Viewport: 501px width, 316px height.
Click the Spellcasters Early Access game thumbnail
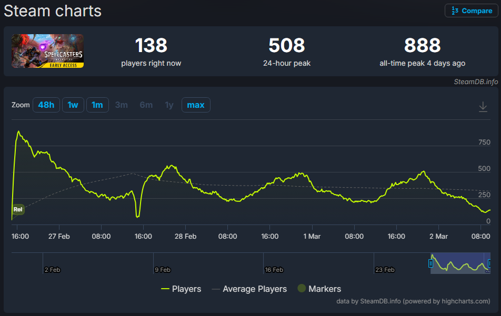point(47,51)
